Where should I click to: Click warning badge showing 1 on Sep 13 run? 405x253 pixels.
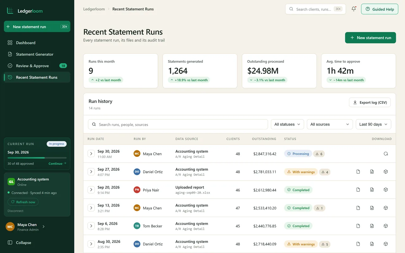pyautogui.click(x=319, y=208)
